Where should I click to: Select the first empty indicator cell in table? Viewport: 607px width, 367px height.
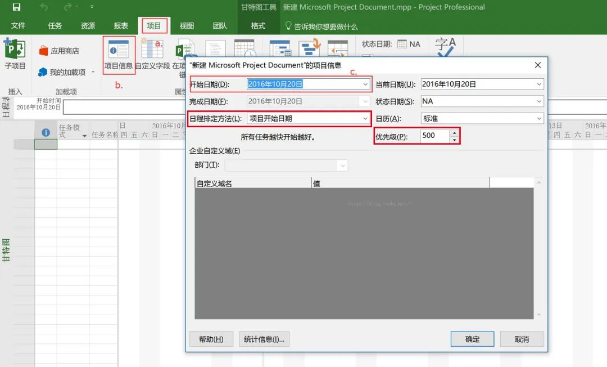point(46,144)
